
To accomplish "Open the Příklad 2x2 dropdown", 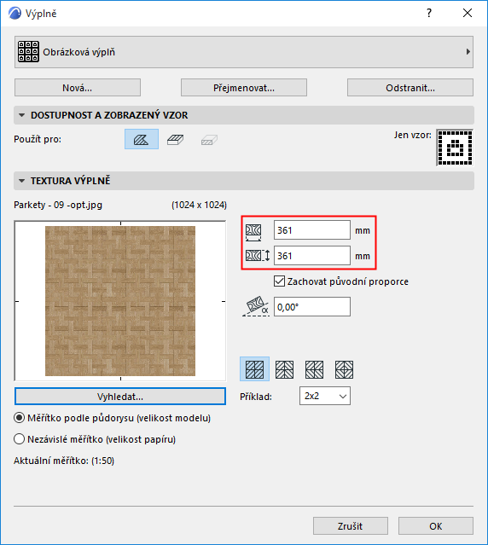I will click(325, 396).
